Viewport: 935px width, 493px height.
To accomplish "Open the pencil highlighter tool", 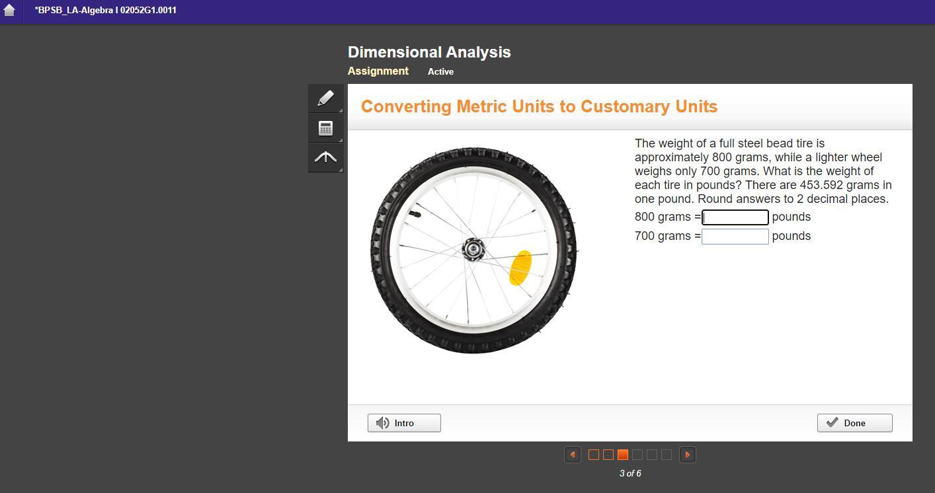I will click(325, 98).
